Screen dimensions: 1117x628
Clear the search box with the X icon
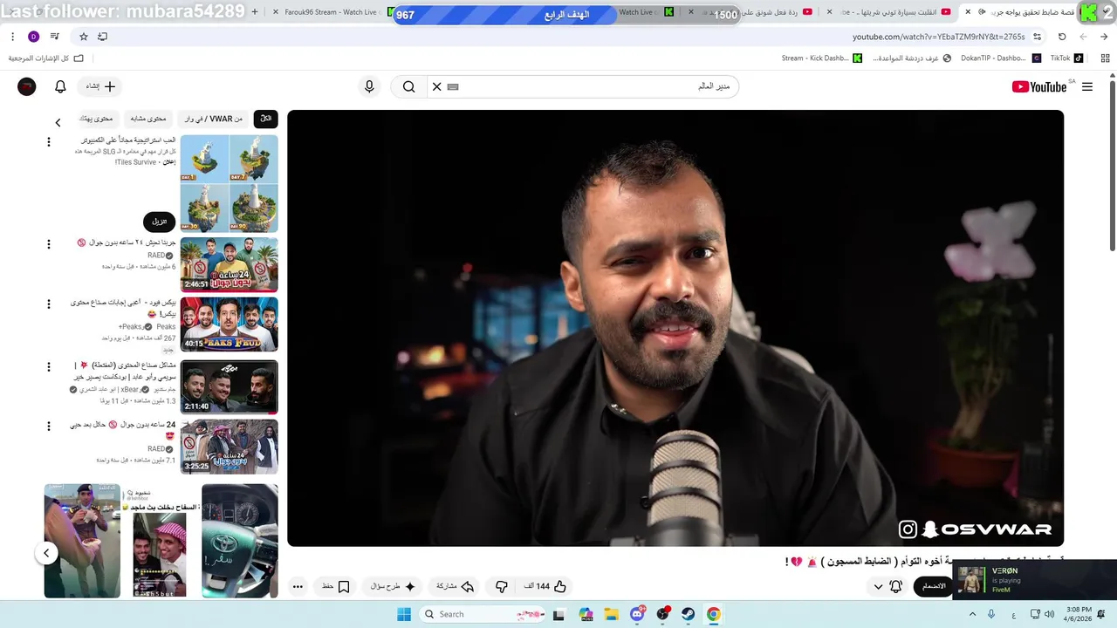(x=437, y=86)
